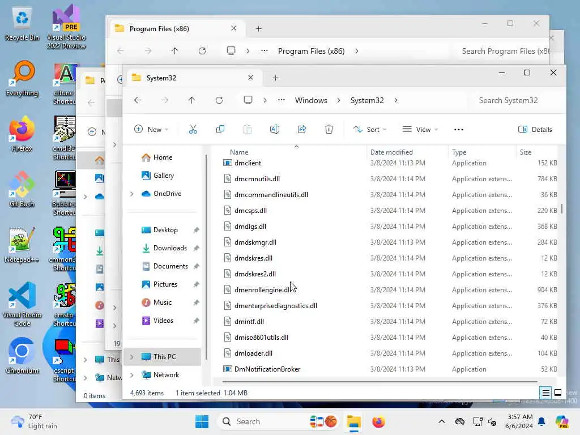Switch to large thumbnails view in status bar

(x=558, y=393)
